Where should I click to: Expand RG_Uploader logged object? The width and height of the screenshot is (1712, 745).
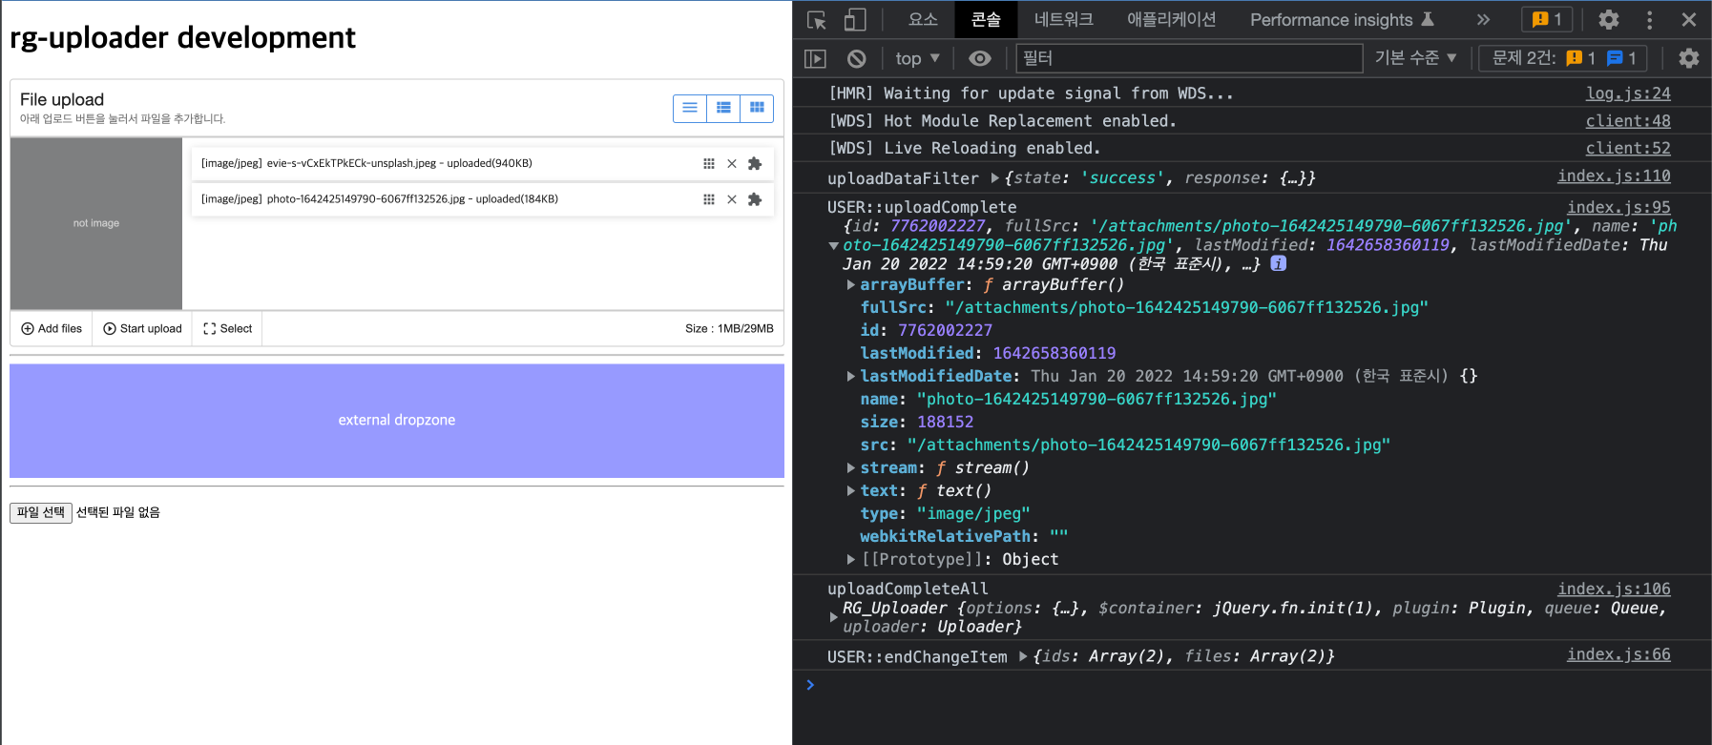833,617
